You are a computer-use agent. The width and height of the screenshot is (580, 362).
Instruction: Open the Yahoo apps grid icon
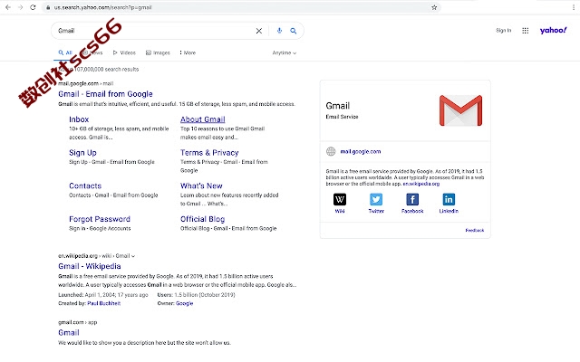[526, 31]
